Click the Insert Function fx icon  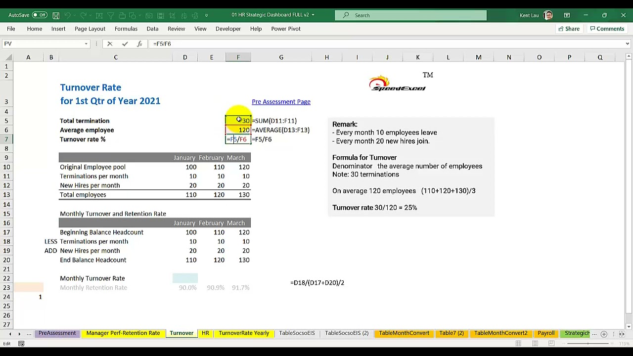139,44
